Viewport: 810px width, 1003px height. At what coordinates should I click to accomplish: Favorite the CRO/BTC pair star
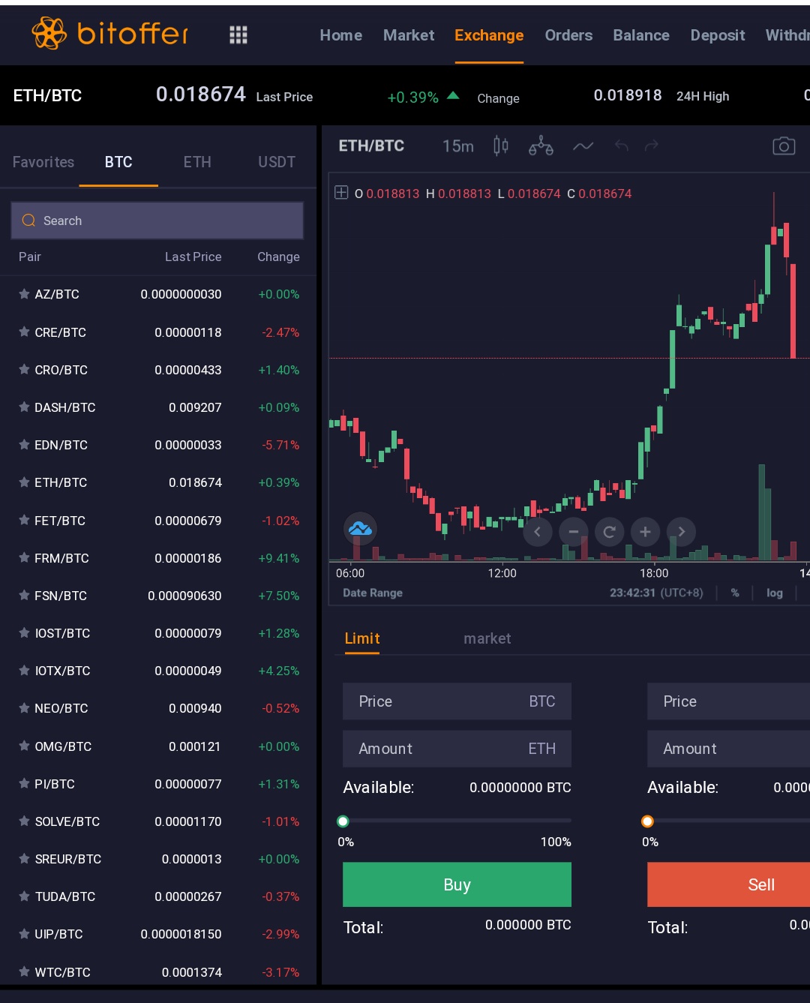point(24,369)
